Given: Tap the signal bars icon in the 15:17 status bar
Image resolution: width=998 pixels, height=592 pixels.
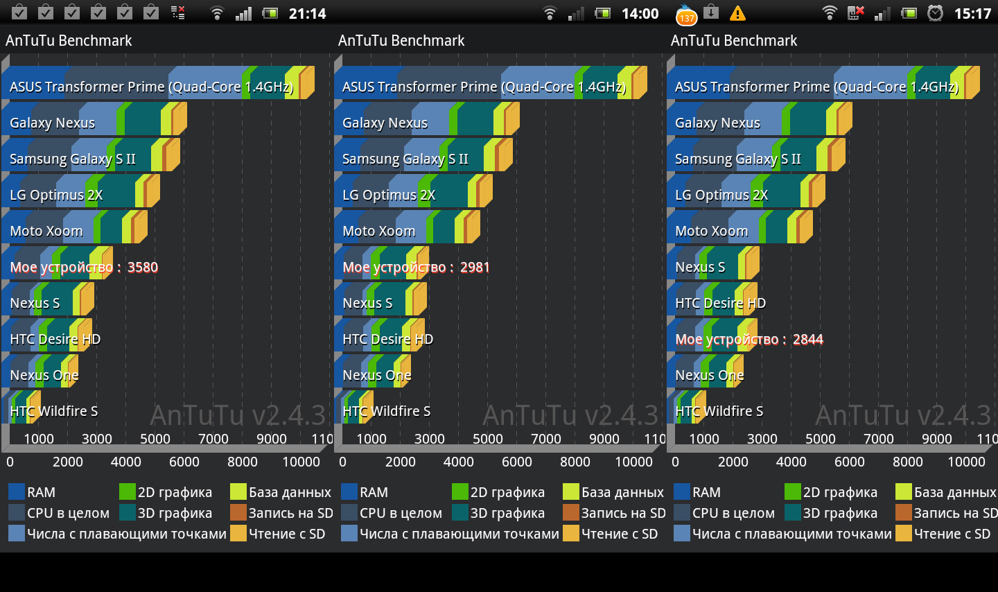Looking at the screenshot, I should 882,12.
